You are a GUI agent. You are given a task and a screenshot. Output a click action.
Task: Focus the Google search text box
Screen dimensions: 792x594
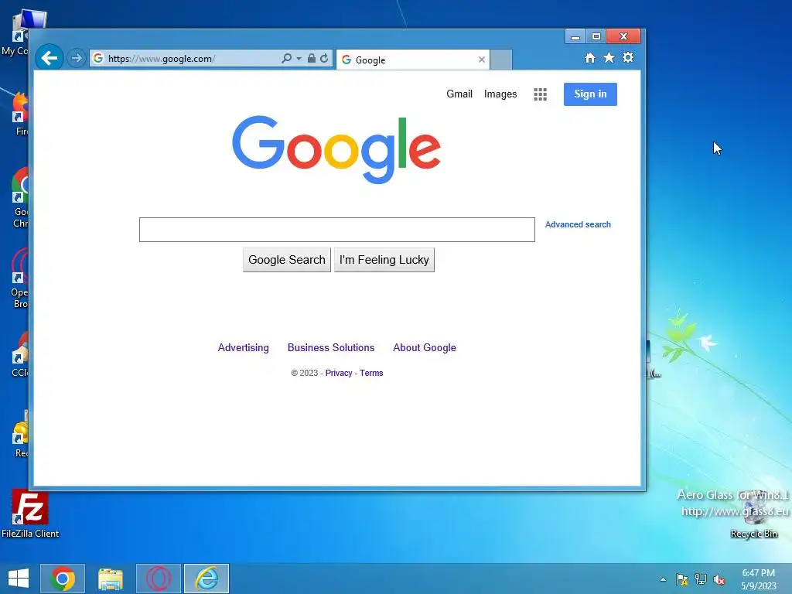[x=337, y=230]
